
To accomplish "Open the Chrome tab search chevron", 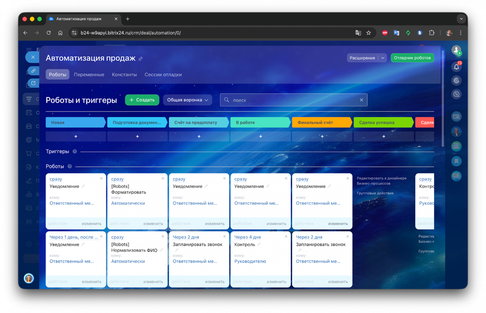I will click(461, 19).
